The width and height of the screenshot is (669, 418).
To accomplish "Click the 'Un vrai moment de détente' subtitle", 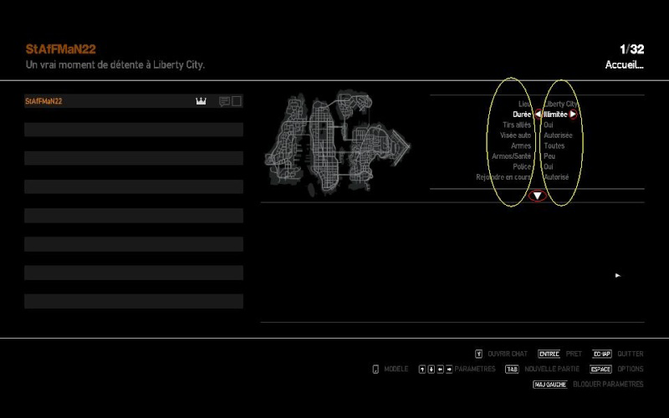I will (x=115, y=65).
